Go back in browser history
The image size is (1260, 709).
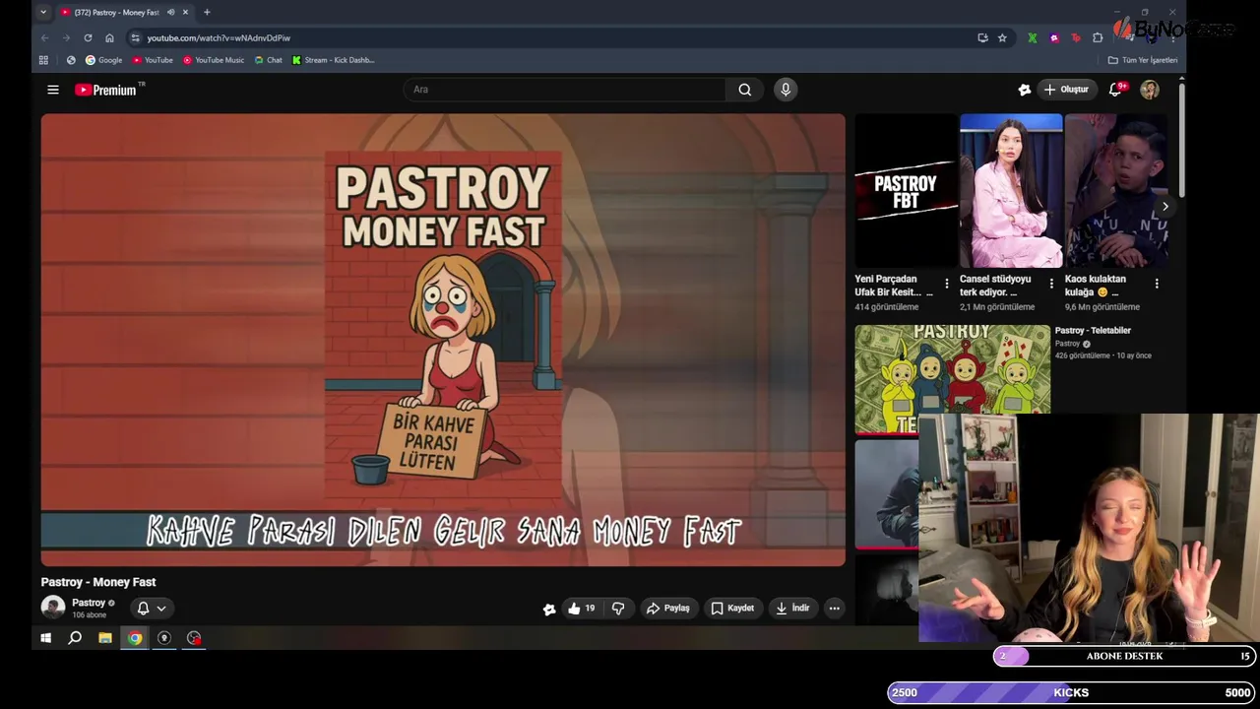[x=44, y=37]
